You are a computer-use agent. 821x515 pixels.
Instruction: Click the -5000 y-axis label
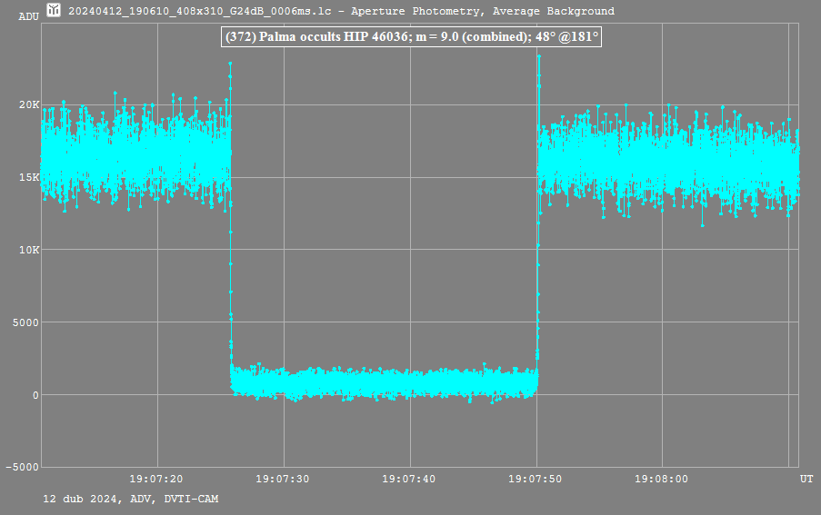[23, 467]
